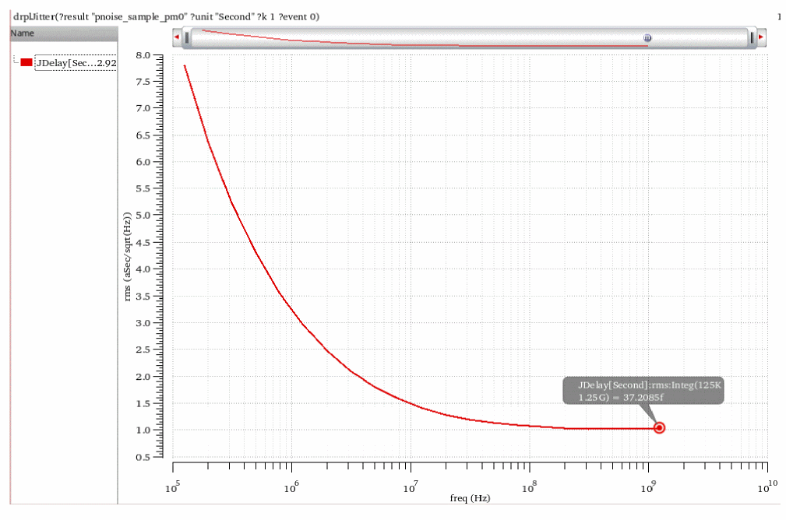The width and height of the screenshot is (786, 520).
Task: Click the 10^5 x-axis tick label
Action: pyautogui.click(x=172, y=487)
